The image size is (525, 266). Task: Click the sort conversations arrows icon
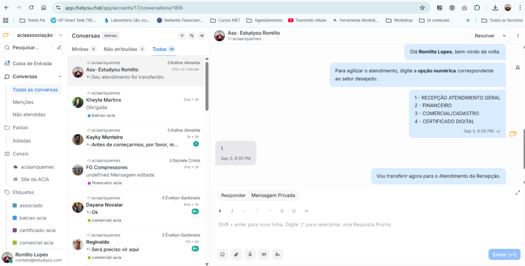[x=192, y=36]
